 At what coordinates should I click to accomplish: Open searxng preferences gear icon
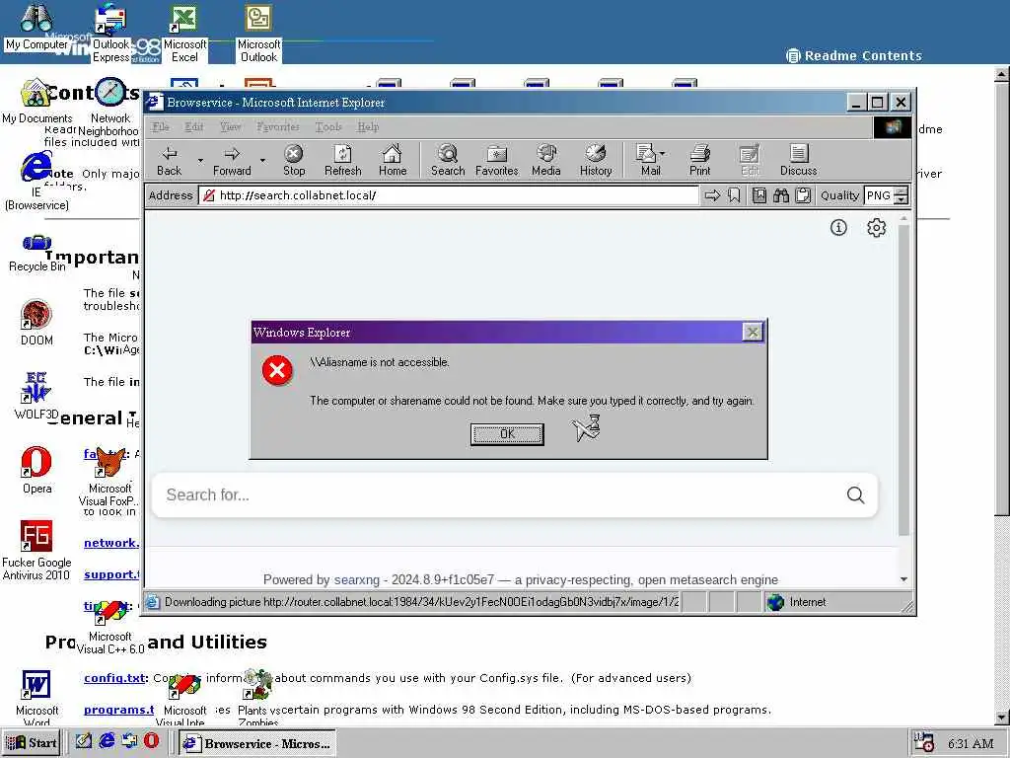click(x=876, y=228)
